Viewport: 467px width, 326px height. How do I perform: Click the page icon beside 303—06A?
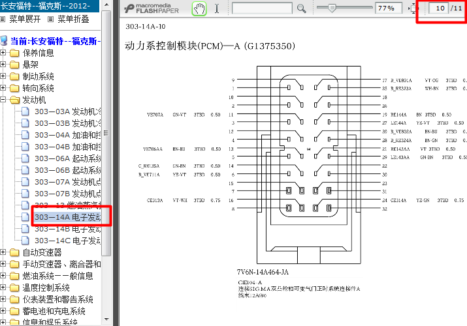click(25, 158)
